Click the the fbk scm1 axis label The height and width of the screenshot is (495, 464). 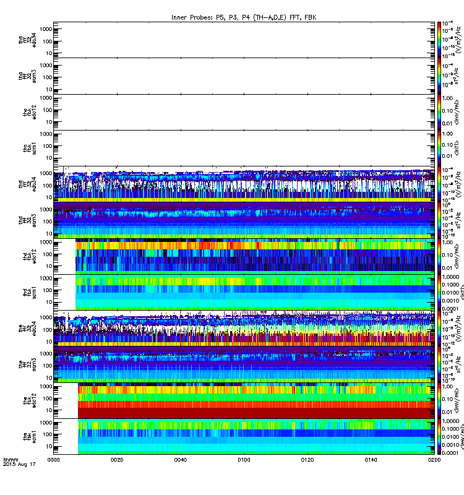(30, 437)
